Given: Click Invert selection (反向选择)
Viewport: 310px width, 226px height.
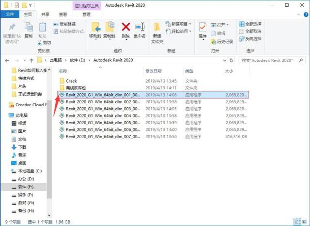Looking at the screenshot, I should point(250,39).
